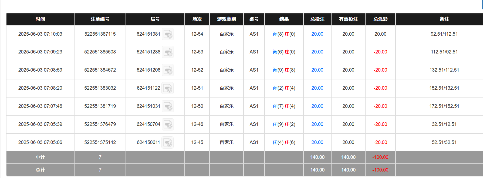Show video replay of round 624150611
483x178 pixels.
click(x=168, y=143)
